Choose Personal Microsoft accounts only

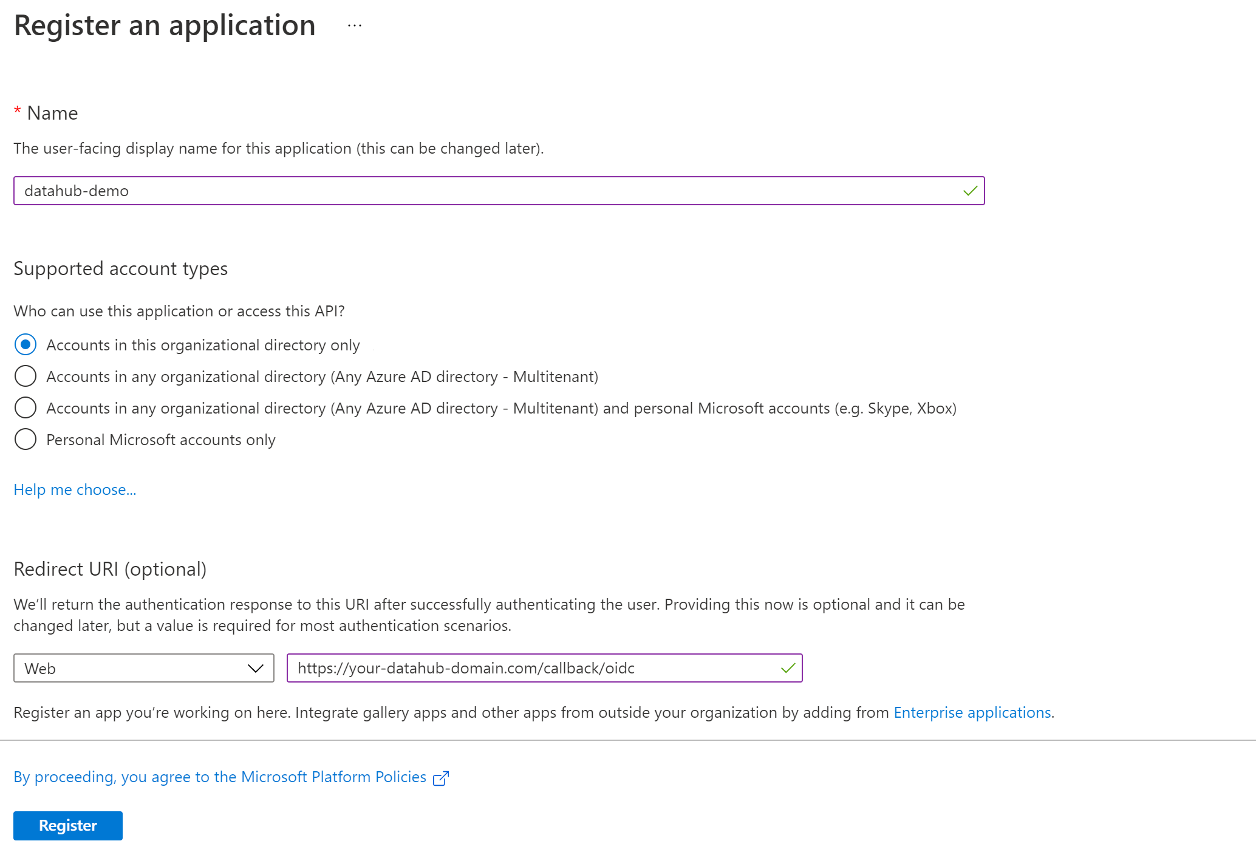(x=26, y=439)
